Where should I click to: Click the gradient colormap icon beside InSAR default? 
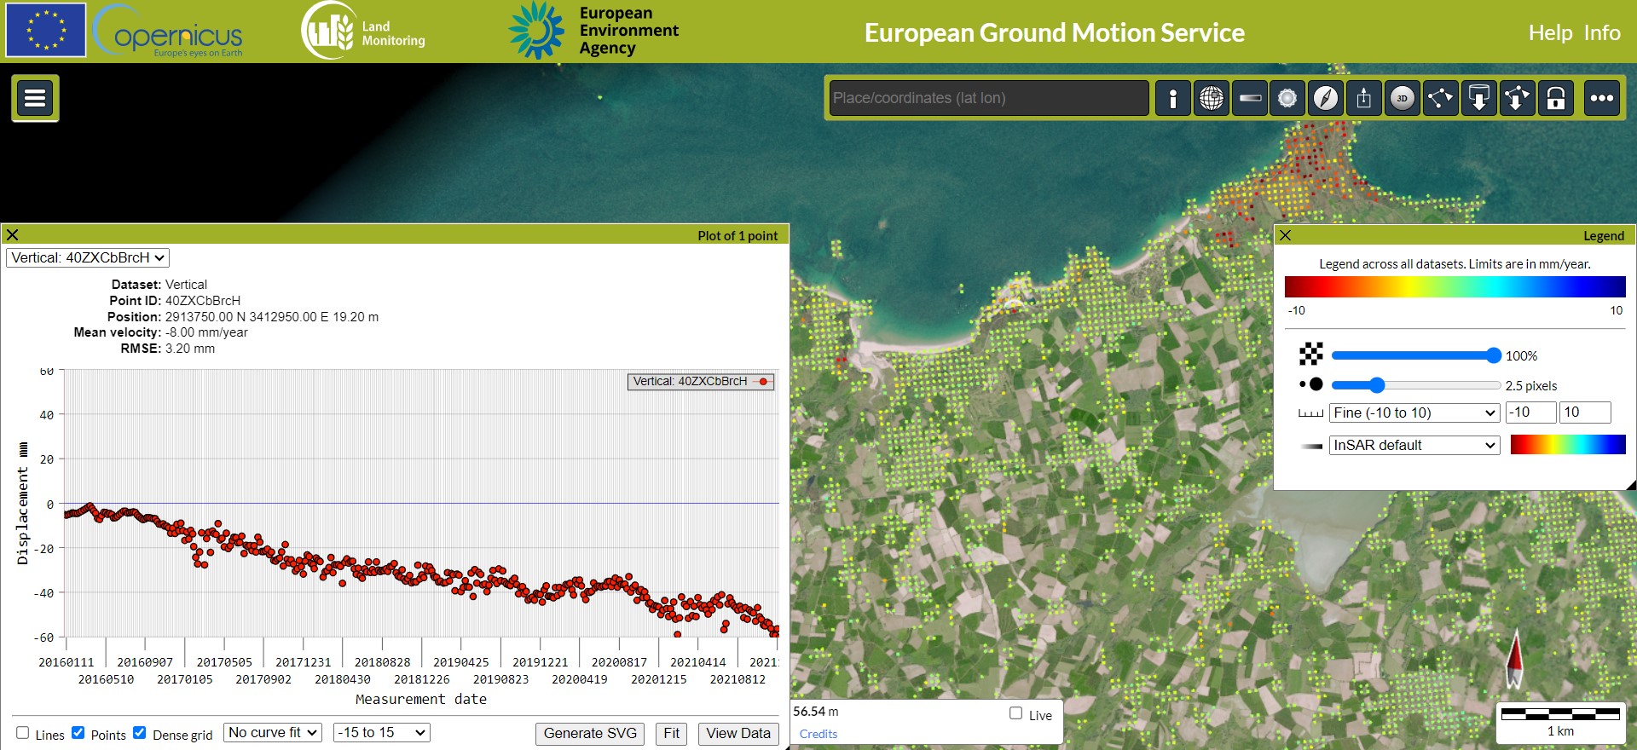click(1312, 446)
